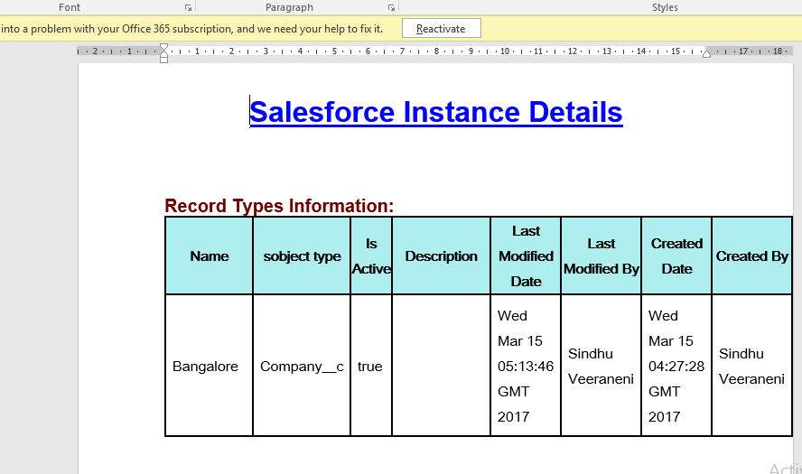Click the Name column header
The height and width of the screenshot is (474, 802).
point(210,256)
